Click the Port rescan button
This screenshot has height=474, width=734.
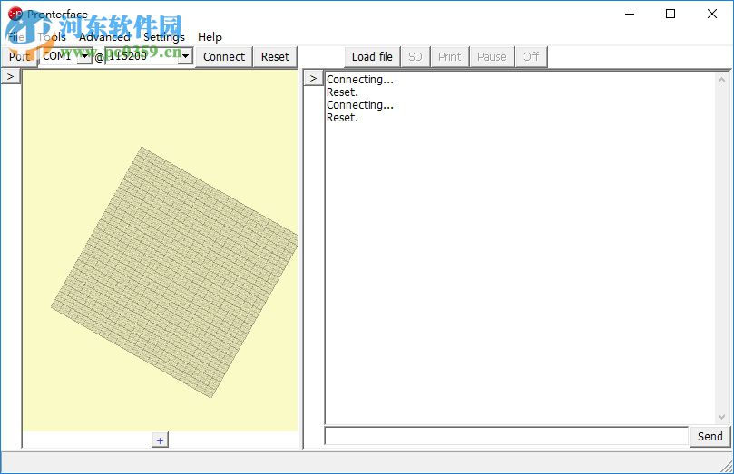pyautogui.click(x=19, y=57)
